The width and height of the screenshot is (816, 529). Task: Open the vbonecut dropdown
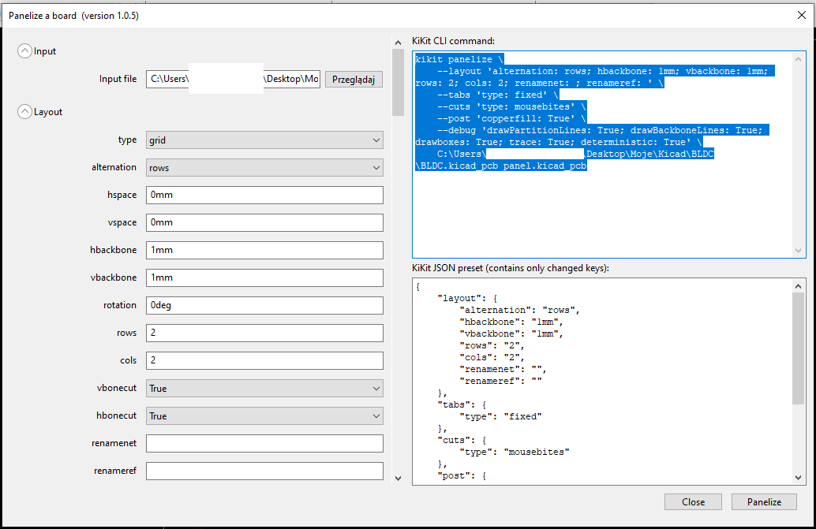click(x=264, y=388)
